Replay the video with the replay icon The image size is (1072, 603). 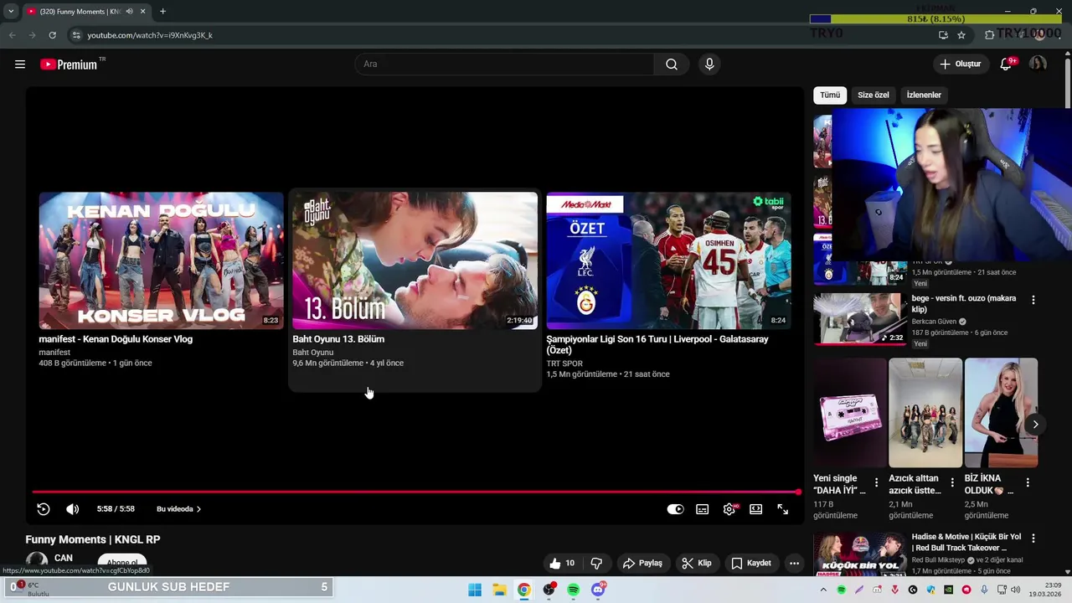pyautogui.click(x=44, y=509)
